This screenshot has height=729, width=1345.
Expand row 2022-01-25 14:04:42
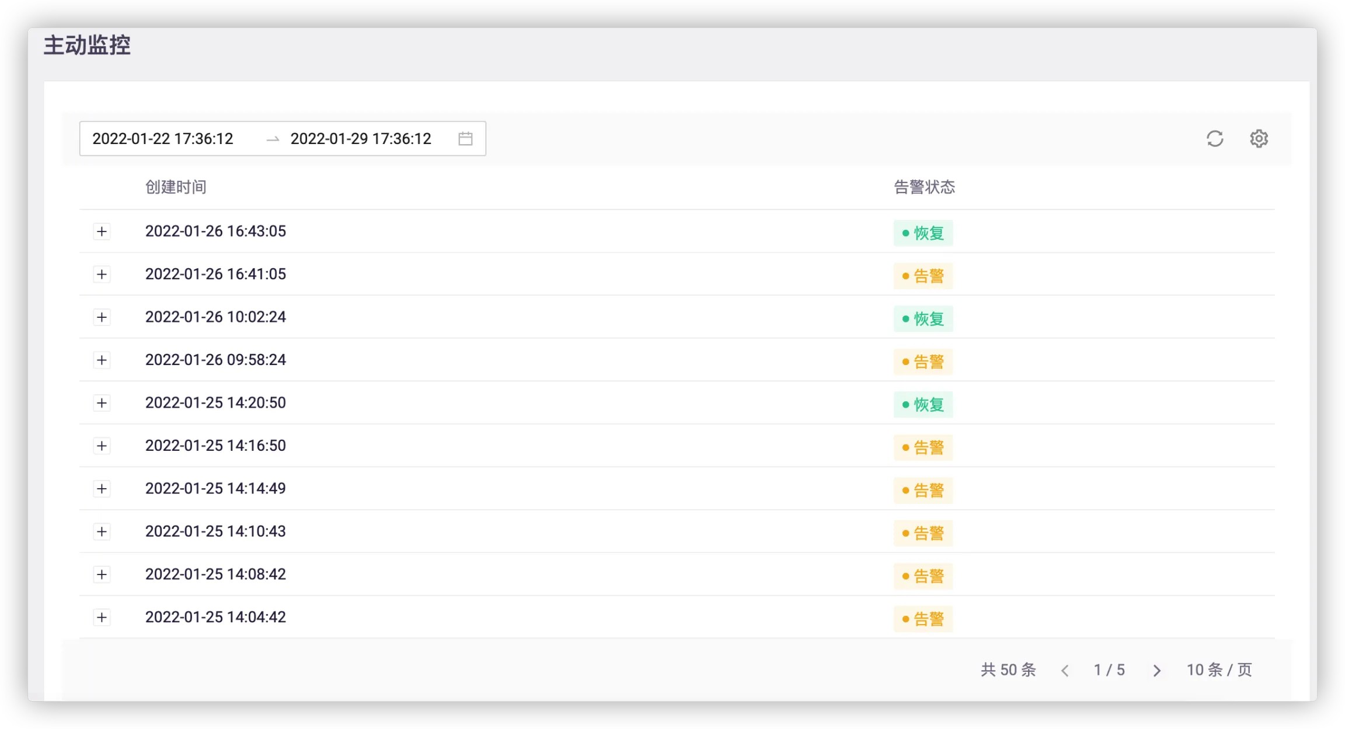pos(102,617)
